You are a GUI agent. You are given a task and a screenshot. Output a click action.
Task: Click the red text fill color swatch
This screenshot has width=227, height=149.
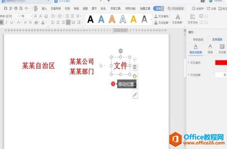pos(221,63)
